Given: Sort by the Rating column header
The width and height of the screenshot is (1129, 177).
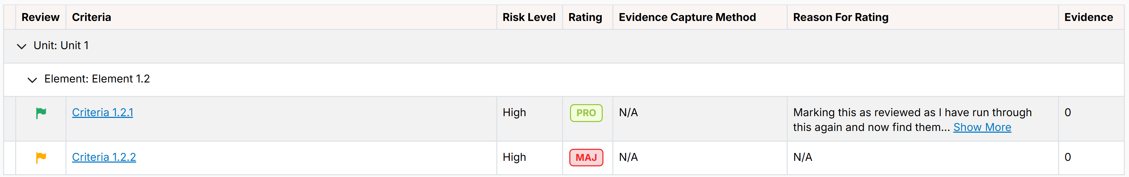Looking at the screenshot, I should pyautogui.click(x=585, y=17).
